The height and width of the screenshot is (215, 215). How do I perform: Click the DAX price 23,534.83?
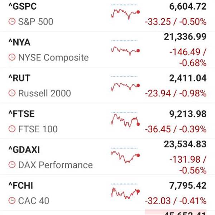185,144
